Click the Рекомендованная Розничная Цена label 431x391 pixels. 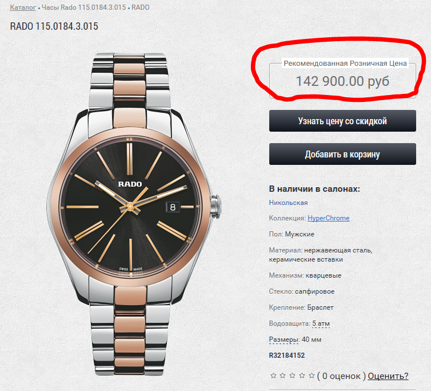pyautogui.click(x=345, y=64)
